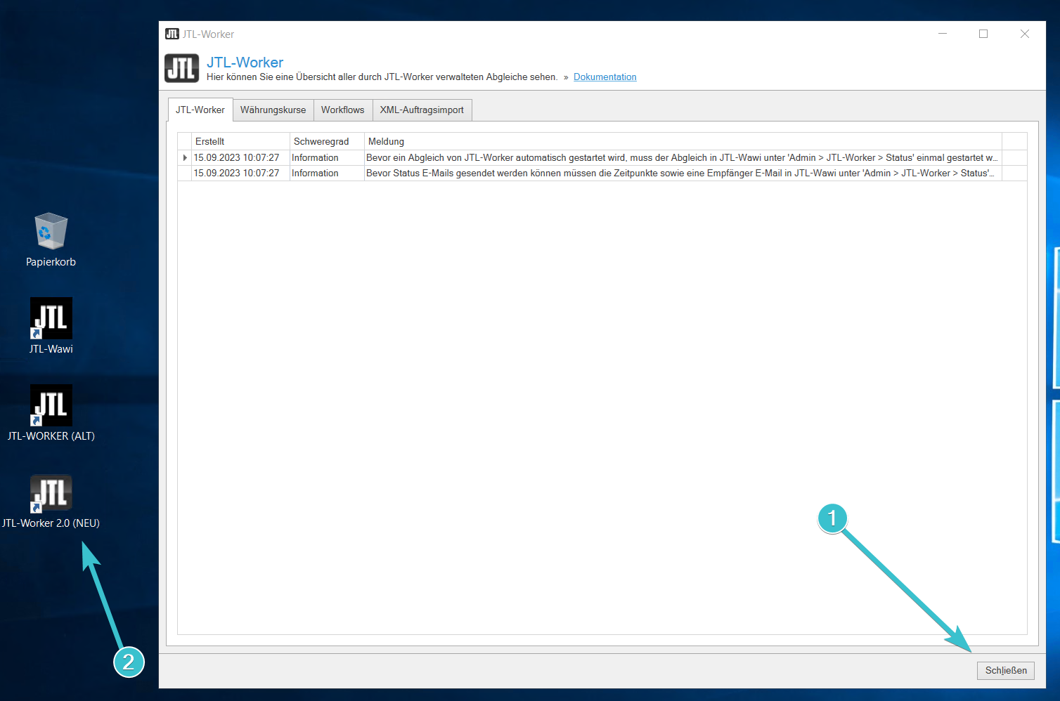The width and height of the screenshot is (1060, 701).
Task: Select the JTL-WORKER (ALT) desktop shortcut
Action: coord(51,412)
